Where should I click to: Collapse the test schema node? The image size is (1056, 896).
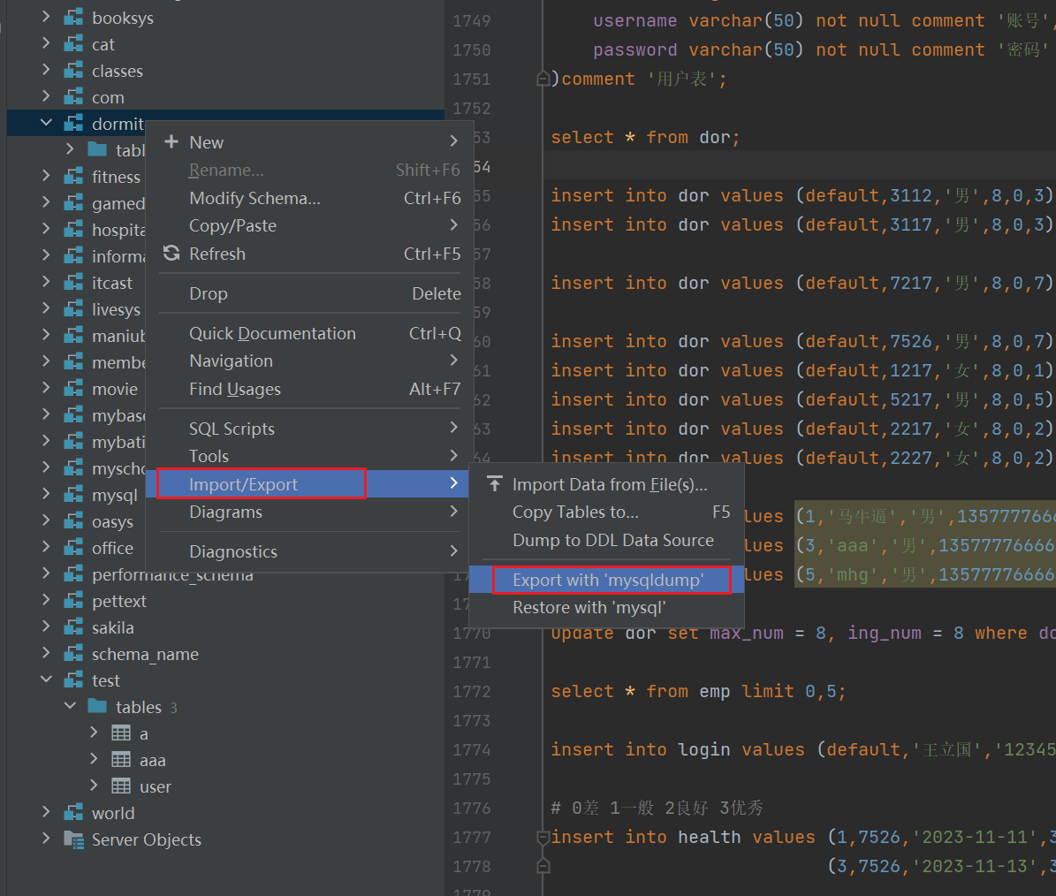(x=46, y=680)
